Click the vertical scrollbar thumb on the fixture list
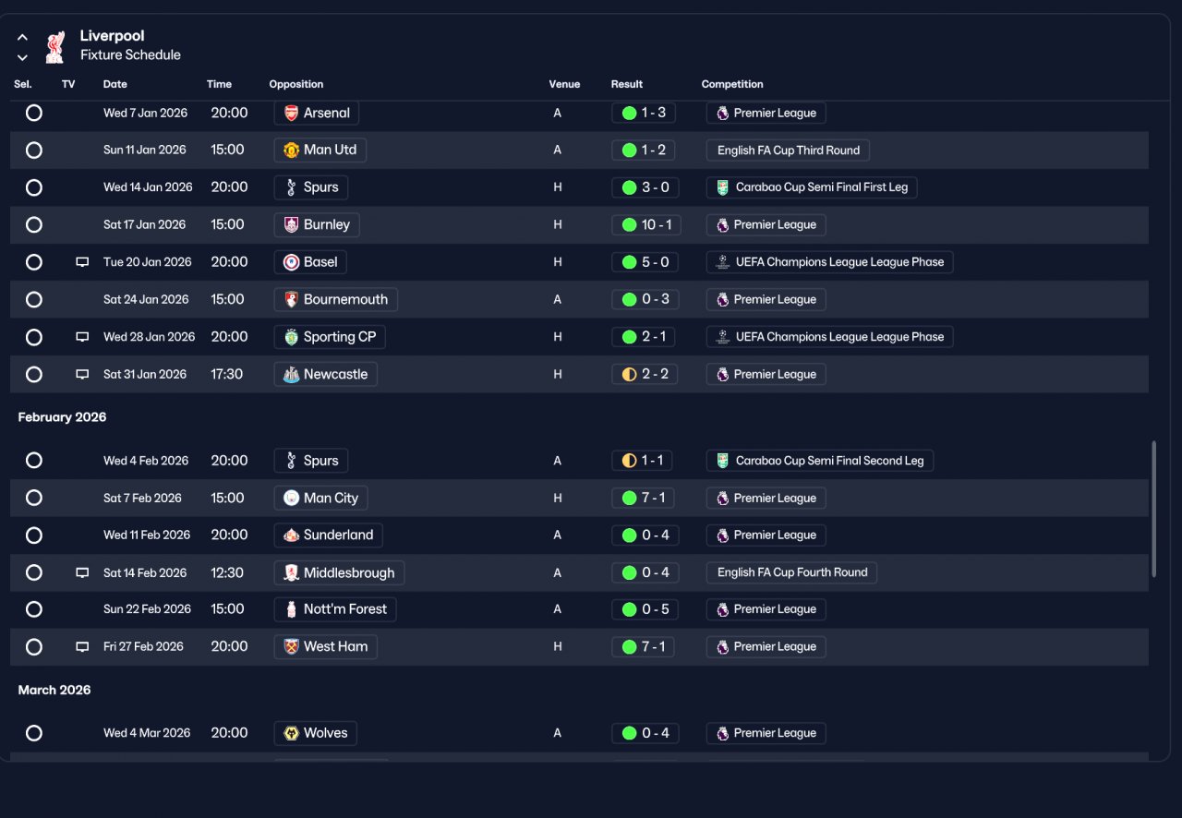1182x818 pixels. (1153, 510)
